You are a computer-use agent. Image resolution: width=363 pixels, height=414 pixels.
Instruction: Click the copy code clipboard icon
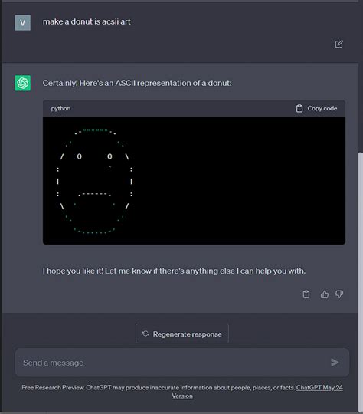[x=299, y=108]
